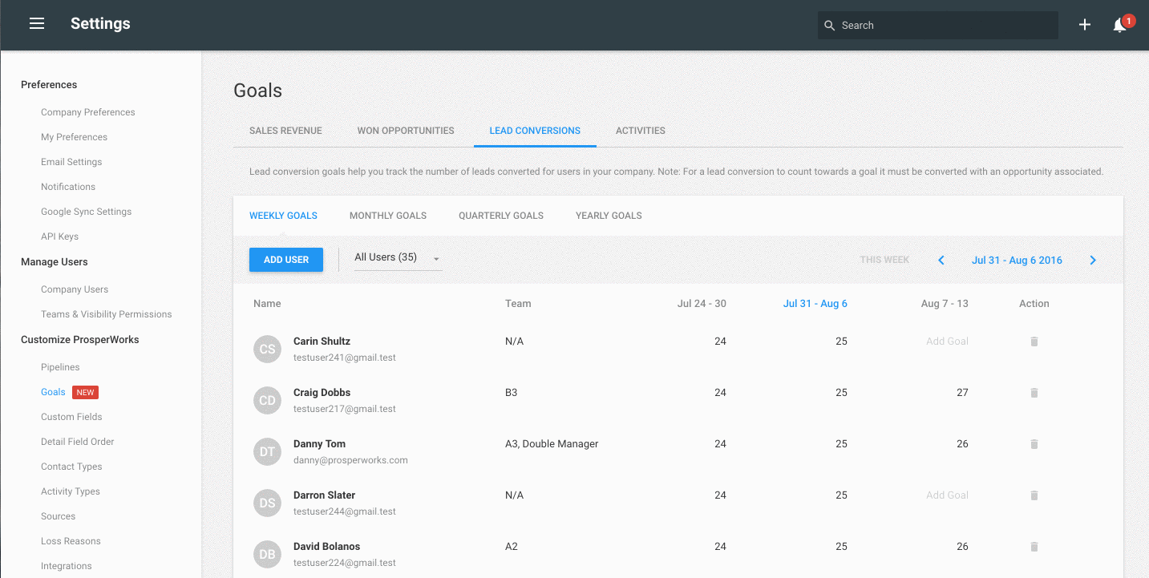Screen dimensions: 1149x578
Task: Switch to Quarterly Goals tab
Action: tap(501, 216)
